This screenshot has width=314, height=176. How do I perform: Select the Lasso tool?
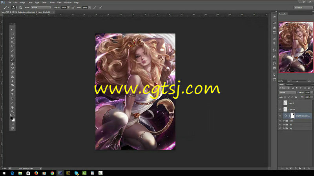pos(13,38)
